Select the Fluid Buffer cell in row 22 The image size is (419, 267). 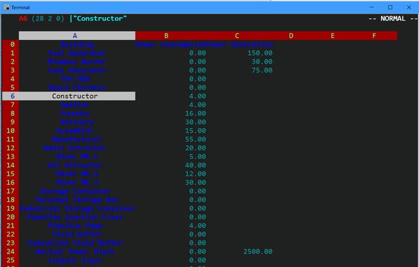77,234
